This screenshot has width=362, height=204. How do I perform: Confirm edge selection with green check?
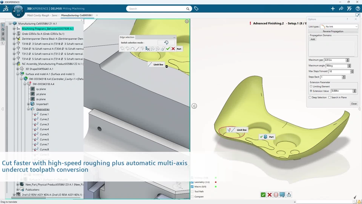(x=168, y=49)
